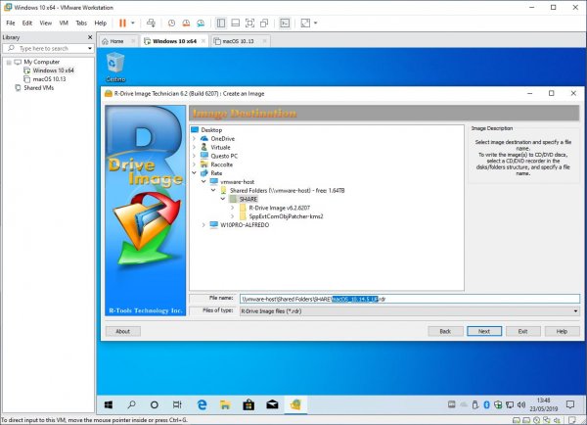Screen dimensions: 587x425
Task: Send Ctrl+Alt+Del to the virtual machine
Action: click(151, 23)
